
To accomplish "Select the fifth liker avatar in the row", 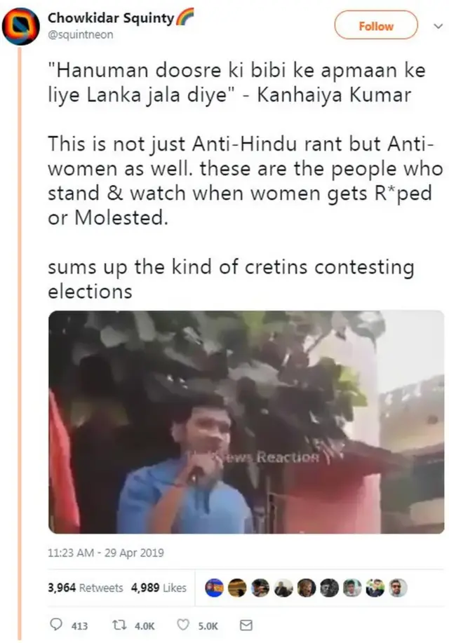I will tap(306, 588).
